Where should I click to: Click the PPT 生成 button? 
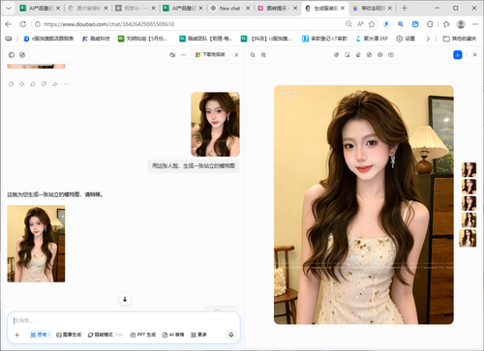click(143, 335)
